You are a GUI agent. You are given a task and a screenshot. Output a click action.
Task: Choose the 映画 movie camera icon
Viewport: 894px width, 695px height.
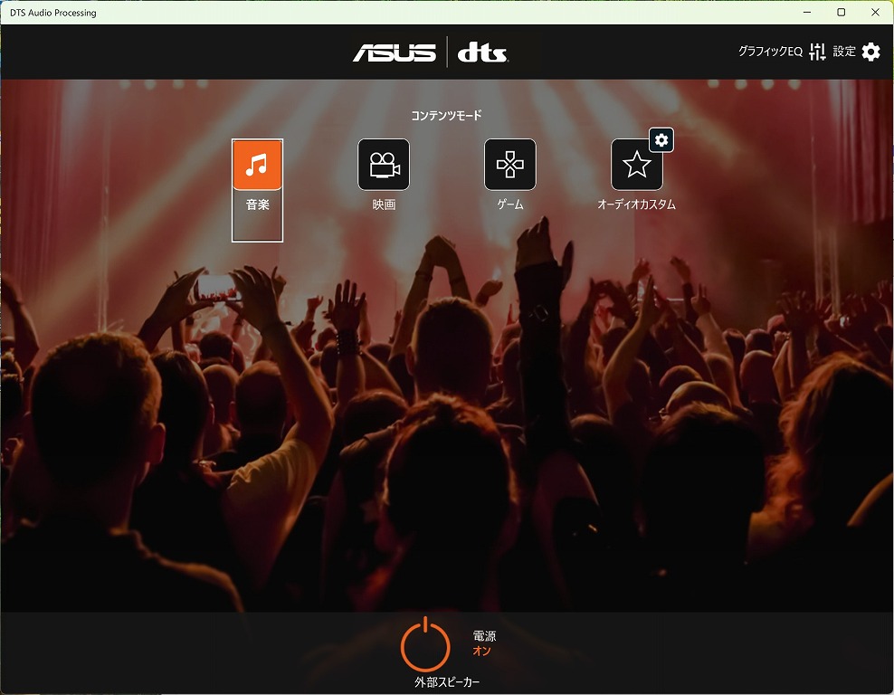point(384,165)
